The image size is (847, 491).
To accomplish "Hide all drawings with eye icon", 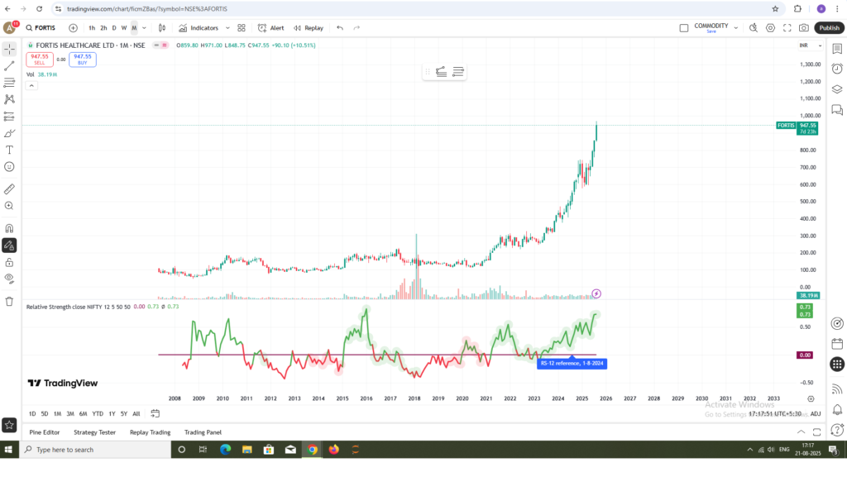I will (9, 279).
